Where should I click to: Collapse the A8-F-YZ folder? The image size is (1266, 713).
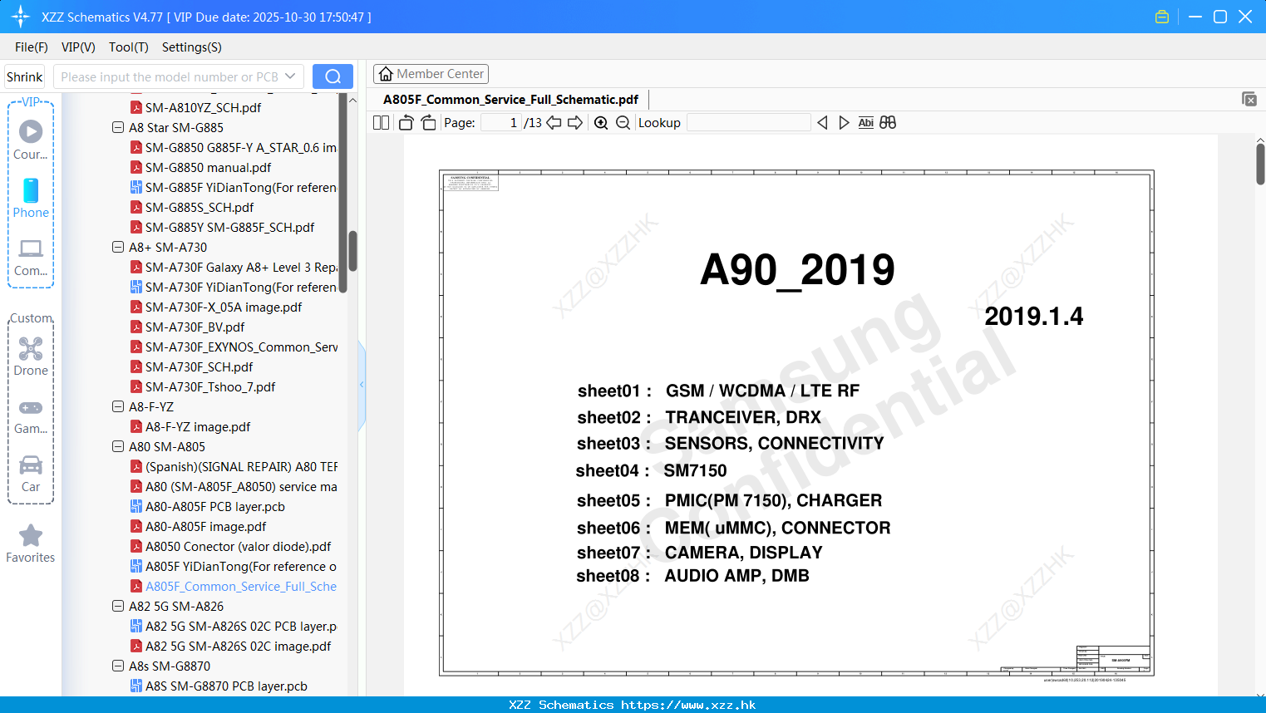[x=118, y=407]
